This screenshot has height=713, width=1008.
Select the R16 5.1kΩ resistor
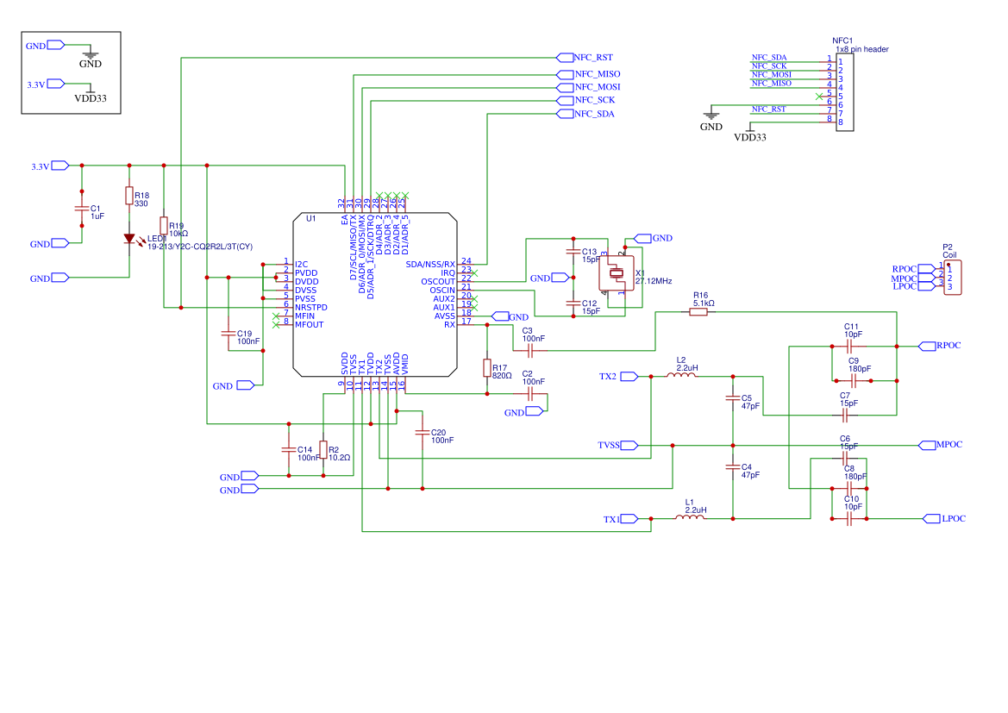pyautogui.click(x=699, y=312)
